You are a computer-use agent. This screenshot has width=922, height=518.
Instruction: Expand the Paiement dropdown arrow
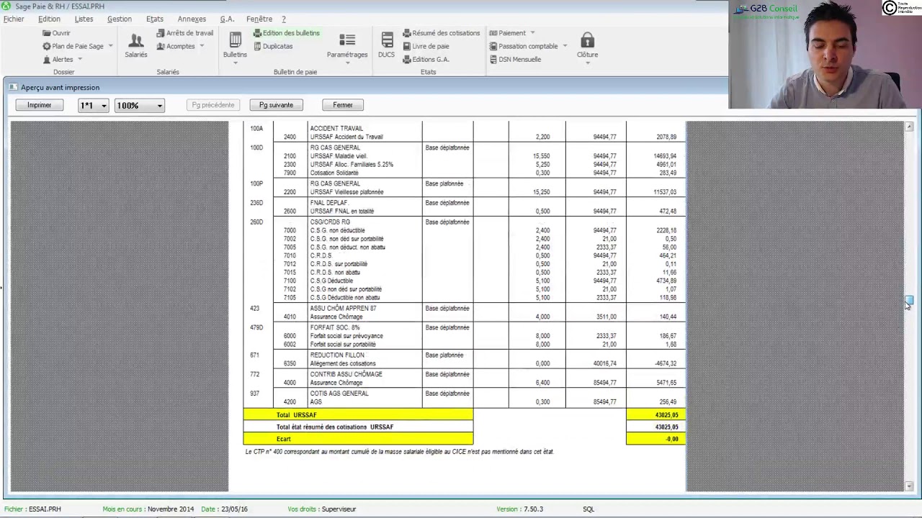coord(532,33)
